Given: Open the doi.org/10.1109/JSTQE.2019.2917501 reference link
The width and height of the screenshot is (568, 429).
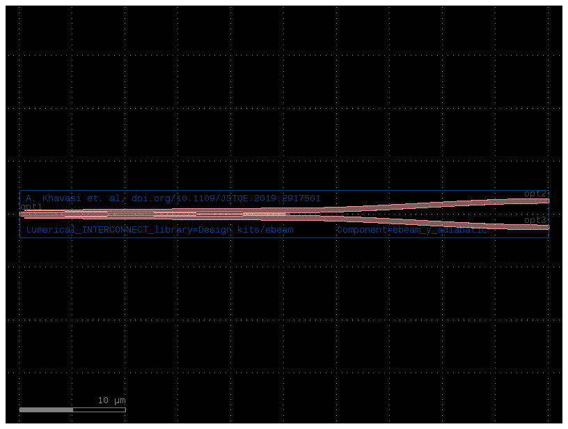Looking at the screenshot, I should (225, 198).
